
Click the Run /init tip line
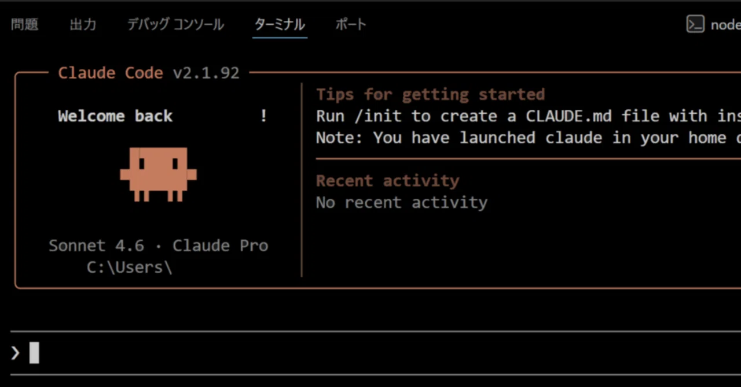point(529,116)
